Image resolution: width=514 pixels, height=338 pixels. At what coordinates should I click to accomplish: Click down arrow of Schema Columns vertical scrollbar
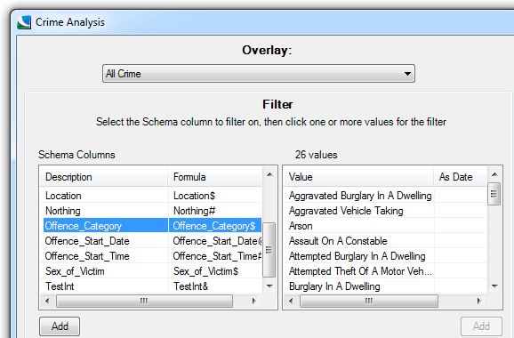(269, 286)
